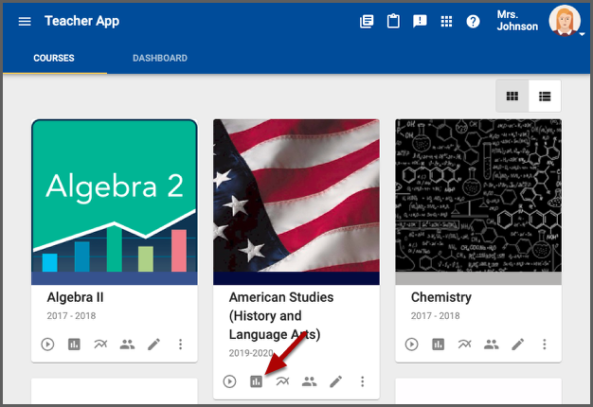Edit the Chemistry course pencil icon

coord(517,344)
